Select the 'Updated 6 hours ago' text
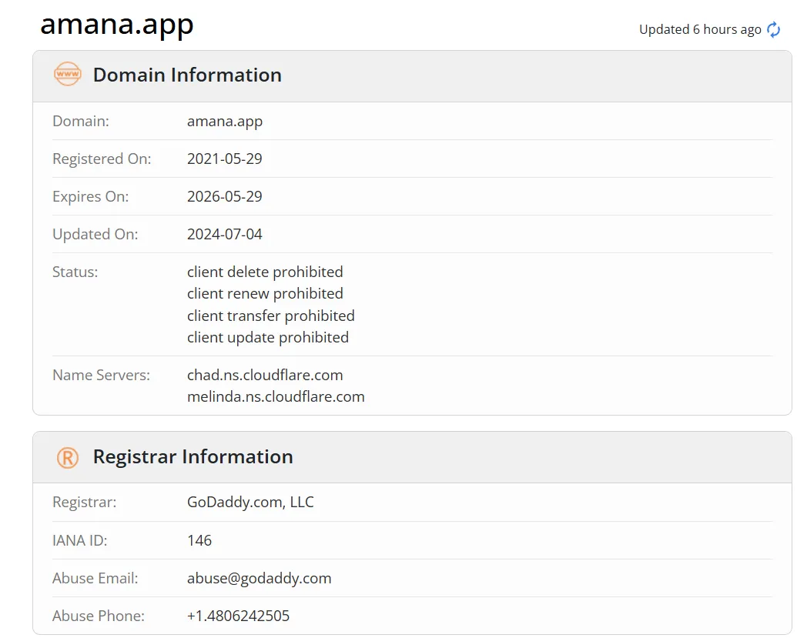This screenshot has width=797, height=638. point(700,29)
